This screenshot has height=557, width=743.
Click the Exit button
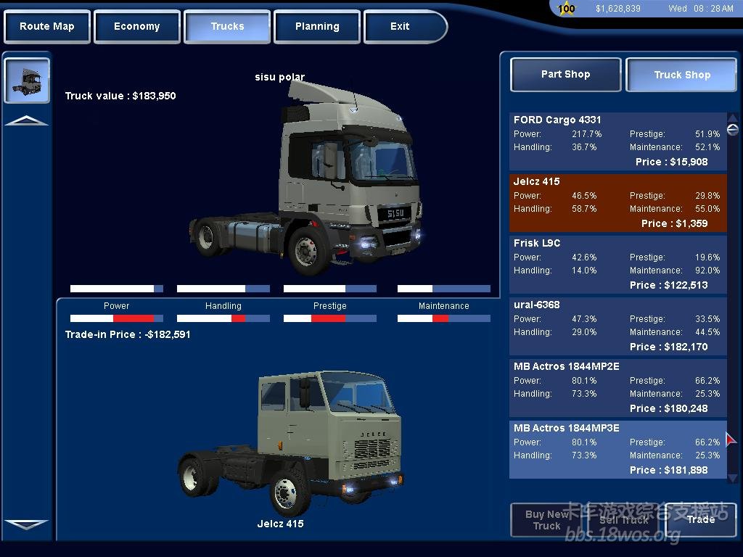[x=405, y=27]
